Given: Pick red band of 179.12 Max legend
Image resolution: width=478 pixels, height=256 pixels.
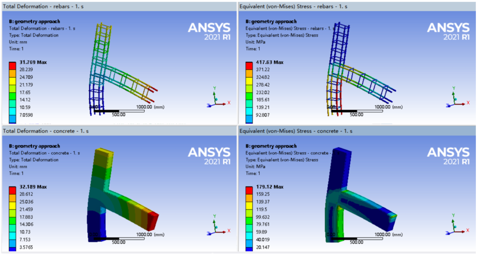Looking at the screenshot, I should point(249,190).
